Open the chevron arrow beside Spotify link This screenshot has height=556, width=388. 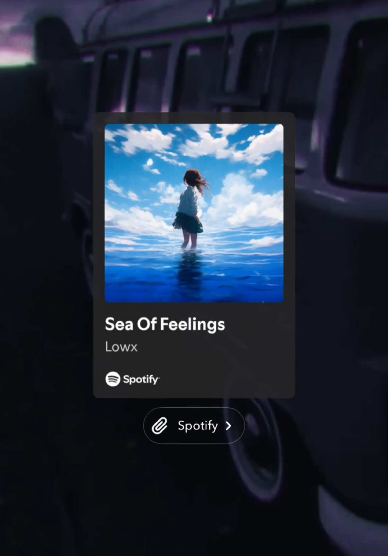click(228, 426)
